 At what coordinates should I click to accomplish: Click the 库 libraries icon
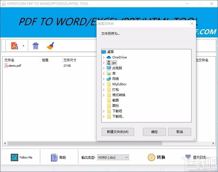pos(109,73)
